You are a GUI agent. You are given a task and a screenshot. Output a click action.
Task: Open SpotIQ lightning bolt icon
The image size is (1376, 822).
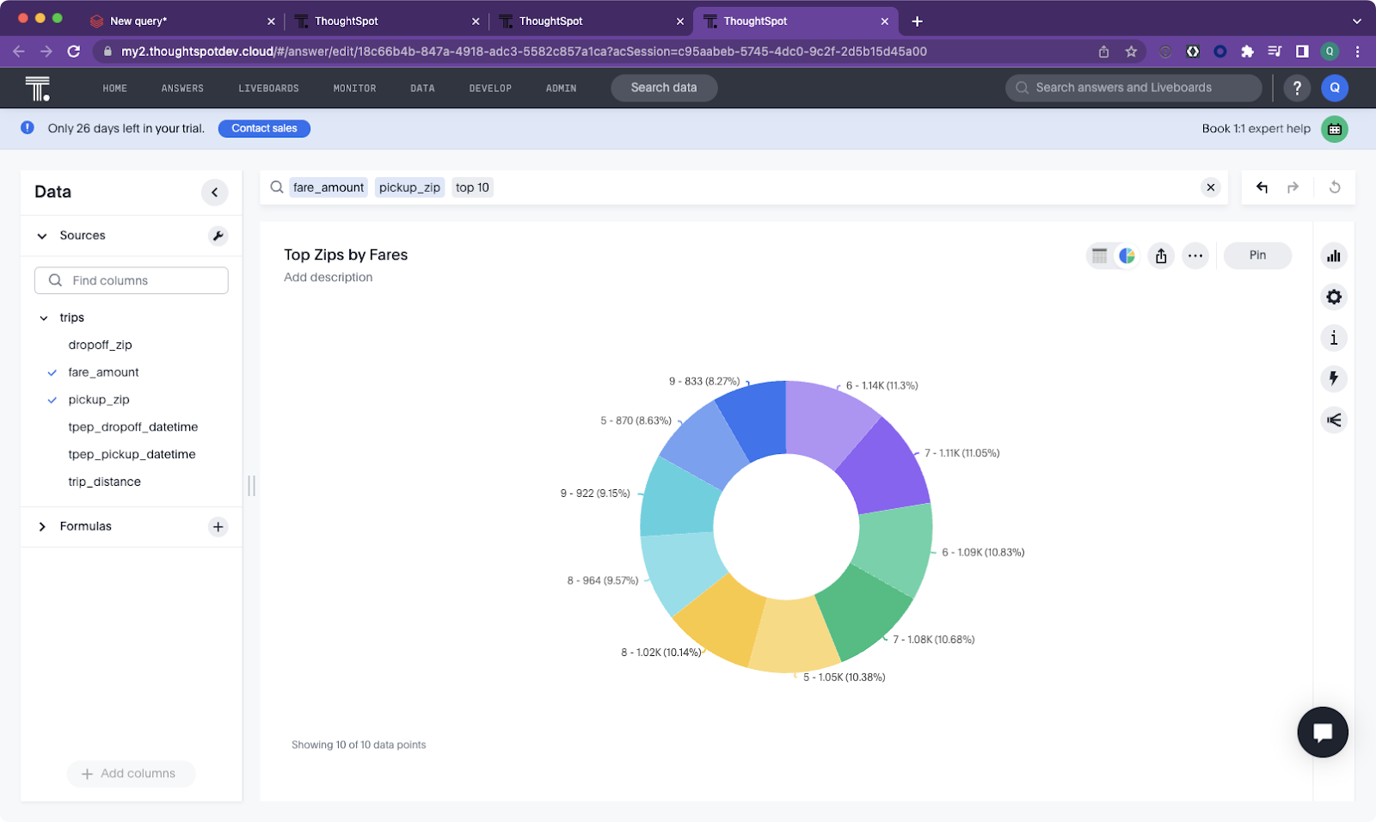click(1333, 378)
